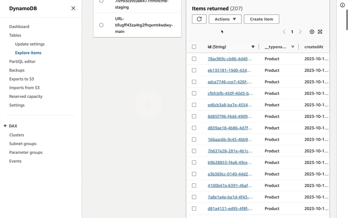This screenshot has height=218, width=348.
Task: Select all items with header checkbox
Action: [x=194, y=47]
